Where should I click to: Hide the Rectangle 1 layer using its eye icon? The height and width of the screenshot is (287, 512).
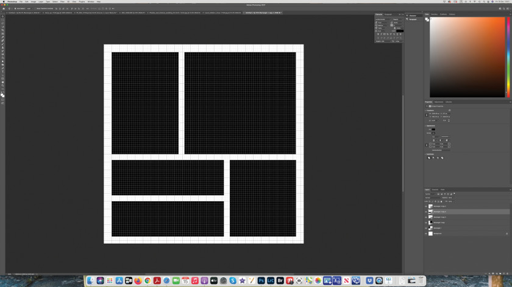coord(426,228)
